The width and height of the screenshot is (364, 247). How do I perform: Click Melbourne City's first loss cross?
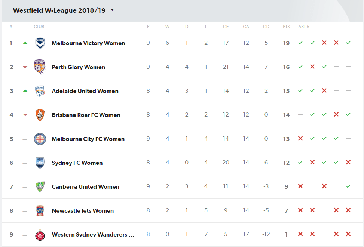[x=300, y=138]
